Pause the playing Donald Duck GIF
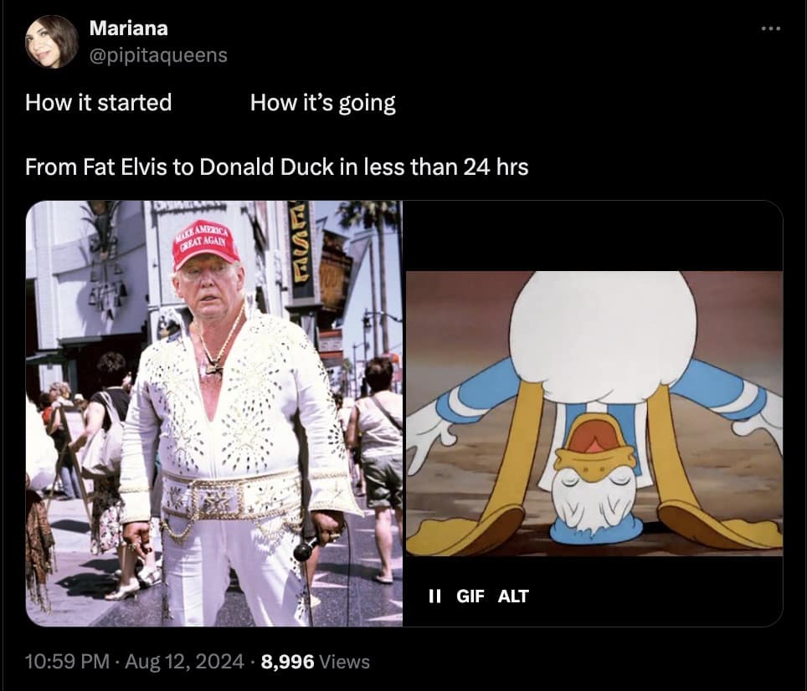 click(435, 596)
